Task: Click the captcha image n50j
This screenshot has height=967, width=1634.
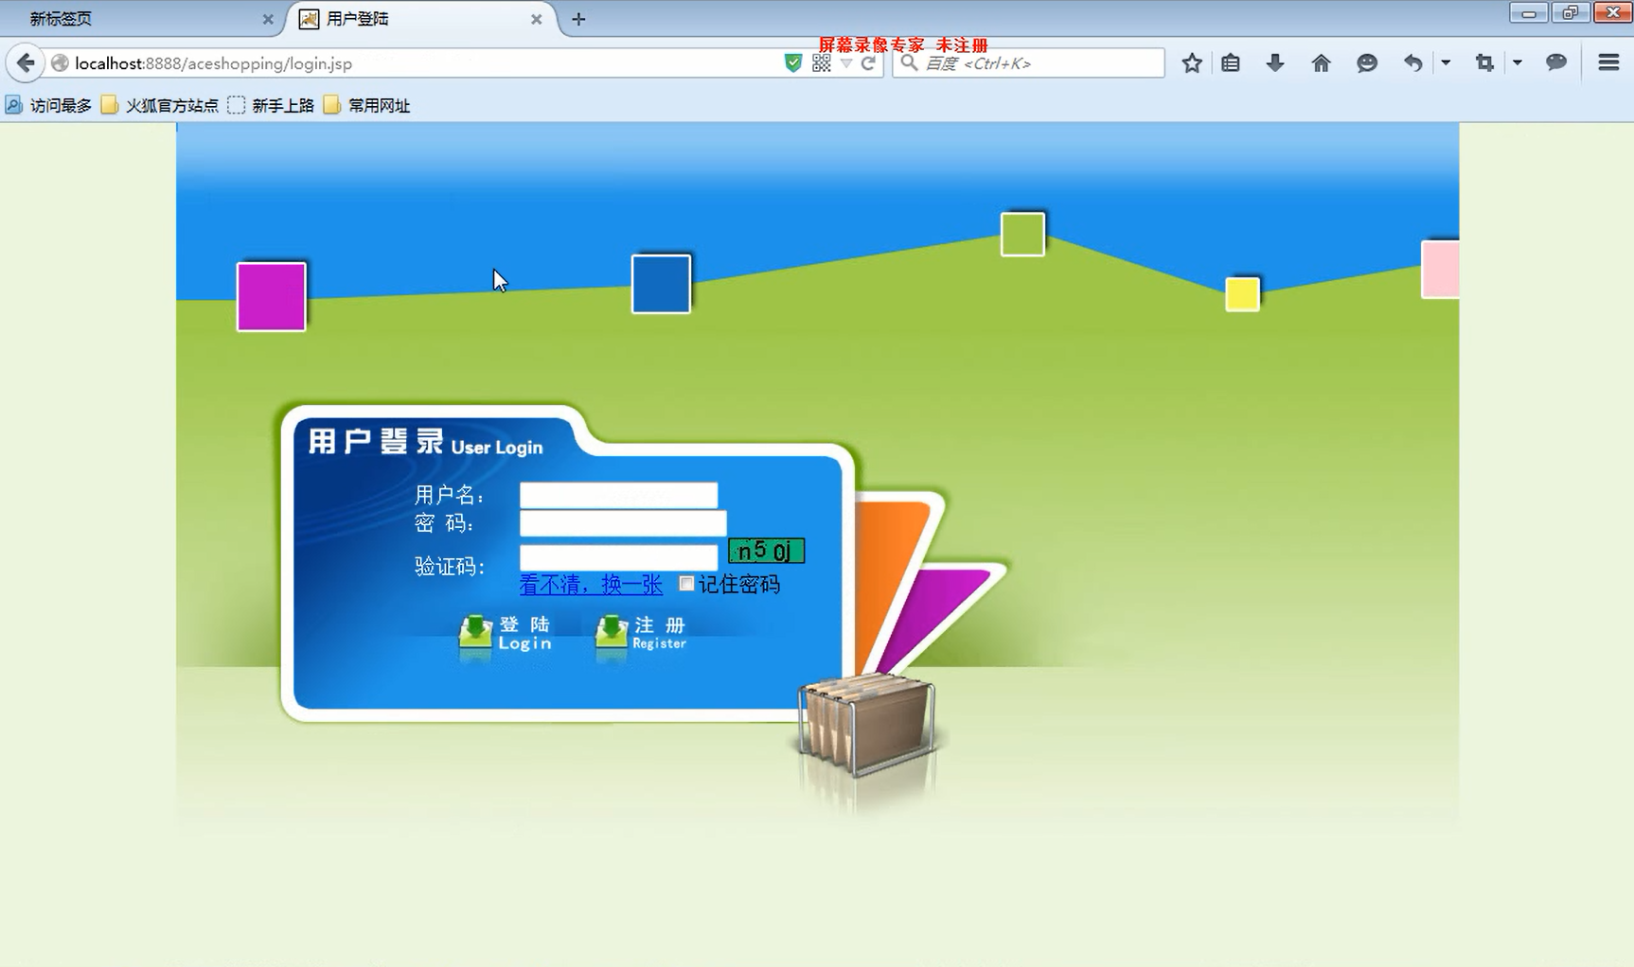Action: pyautogui.click(x=766, y=551)
